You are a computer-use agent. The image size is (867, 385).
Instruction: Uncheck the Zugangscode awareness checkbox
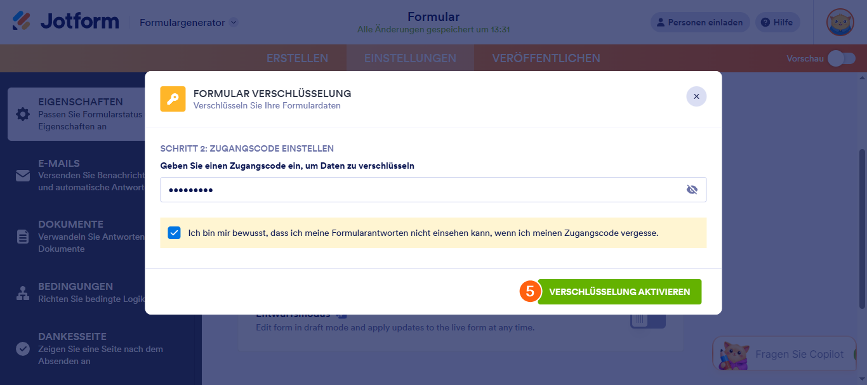point(174,233)
